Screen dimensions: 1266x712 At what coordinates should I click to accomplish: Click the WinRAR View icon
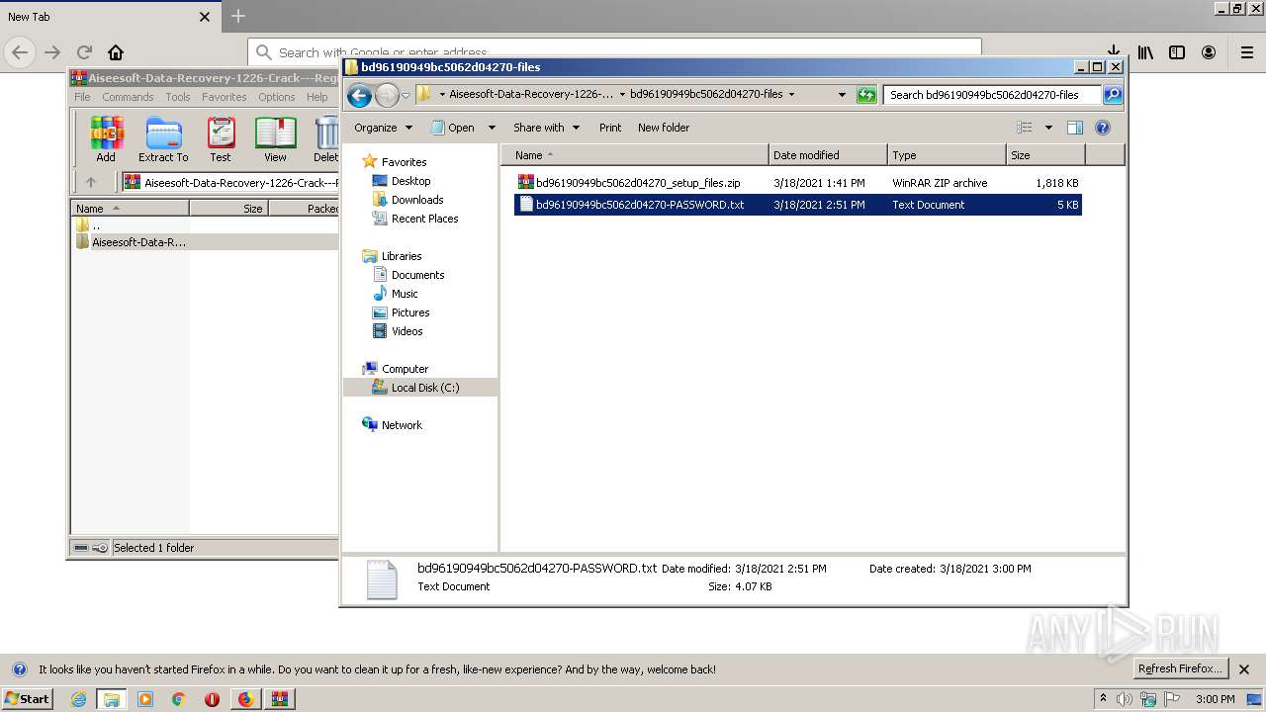coord(275,139)
